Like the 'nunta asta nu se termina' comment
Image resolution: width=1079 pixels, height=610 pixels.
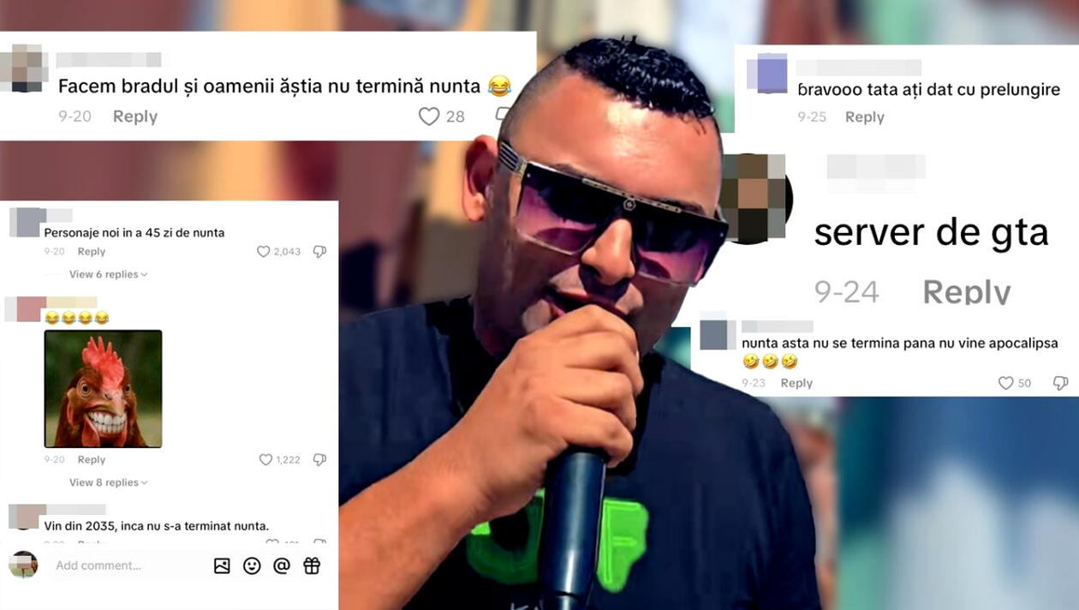pyautogui.click(x=1006, y=383)
